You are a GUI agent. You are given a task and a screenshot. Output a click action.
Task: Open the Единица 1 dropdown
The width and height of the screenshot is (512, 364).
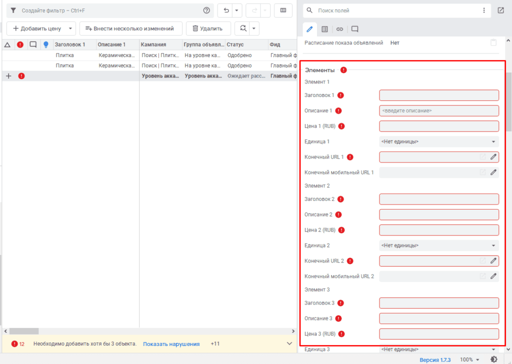coord(439,141)
